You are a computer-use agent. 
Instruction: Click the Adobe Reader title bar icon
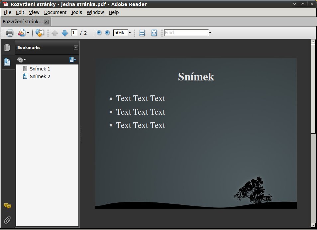coord(5,4)
